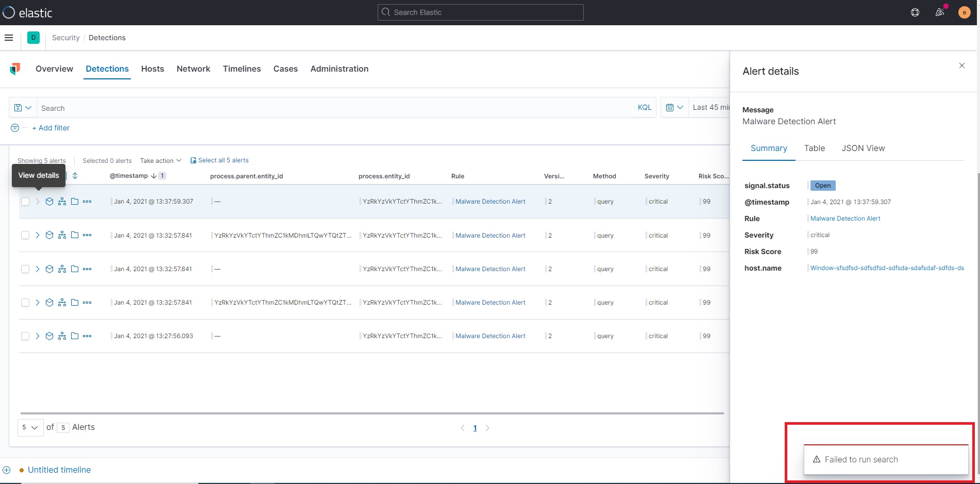Check the first alert's row checkbox

pos(25,202)
